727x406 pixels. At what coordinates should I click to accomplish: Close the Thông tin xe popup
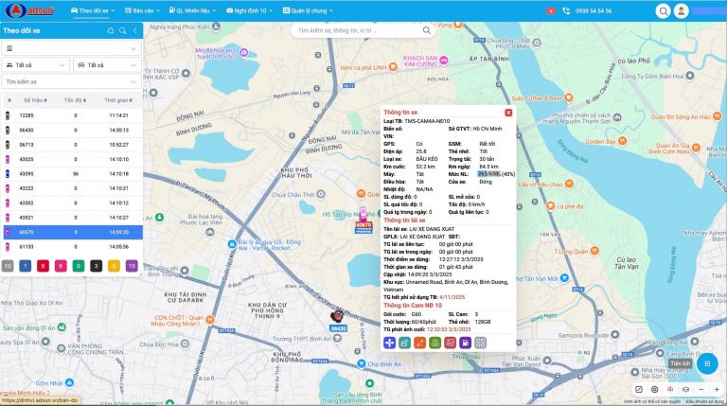[508, 113]
